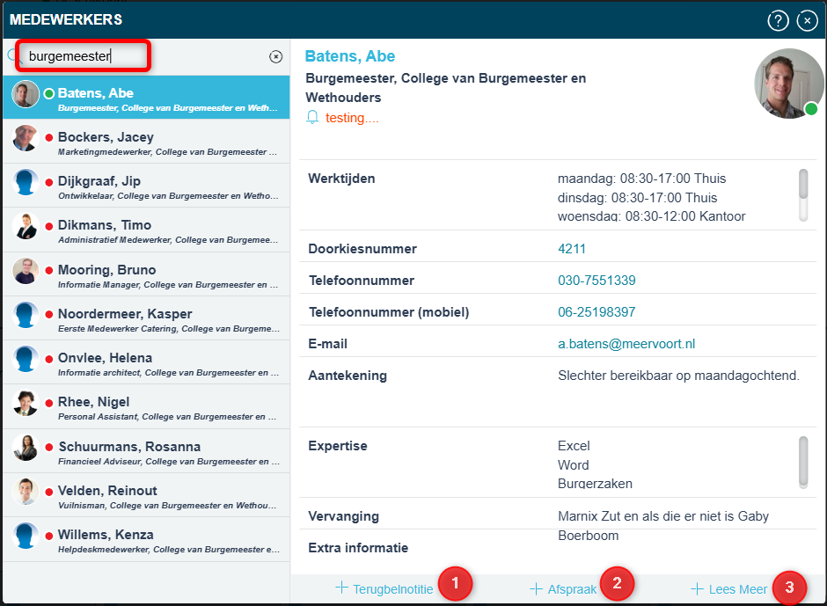Add a Terugbelnotitie for this employee
The image size is (827, 606).
coord(384,588)
